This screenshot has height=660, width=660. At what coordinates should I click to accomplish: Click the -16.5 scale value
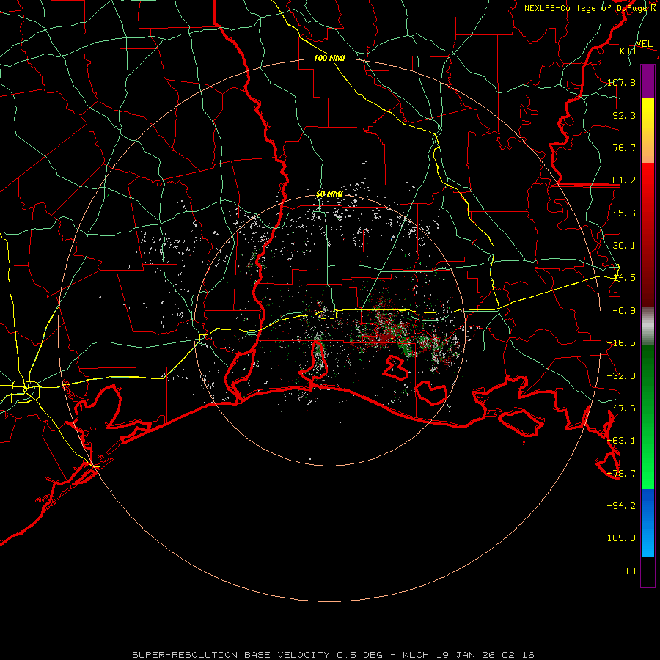621,343
